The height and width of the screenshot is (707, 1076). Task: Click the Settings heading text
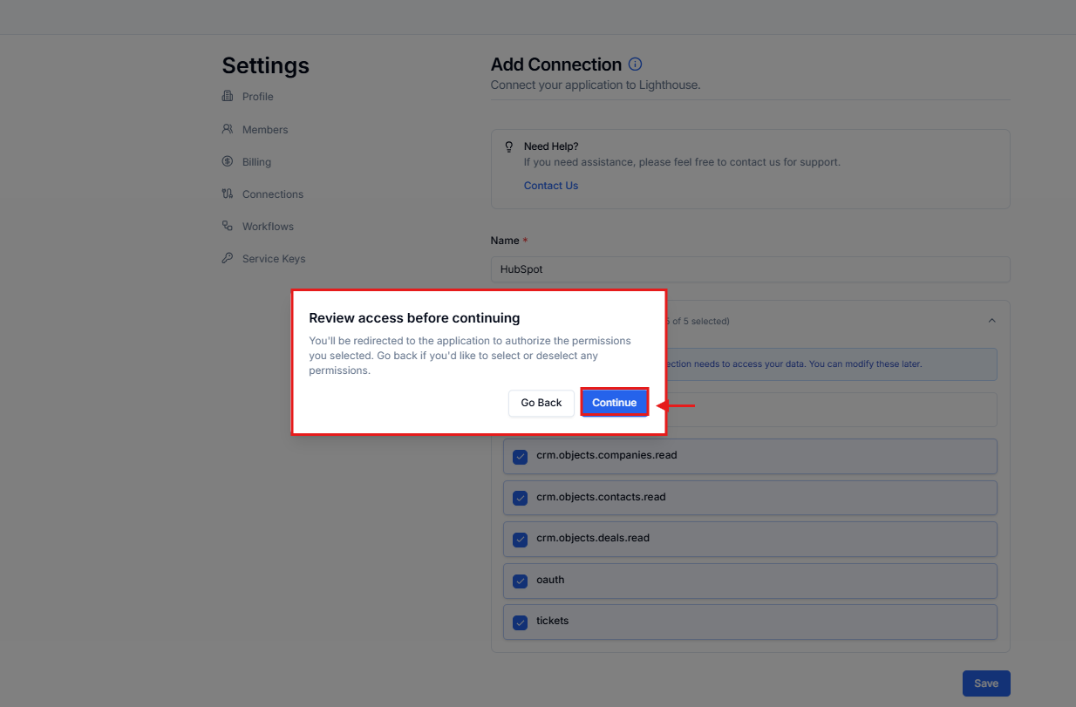(266, 65)
